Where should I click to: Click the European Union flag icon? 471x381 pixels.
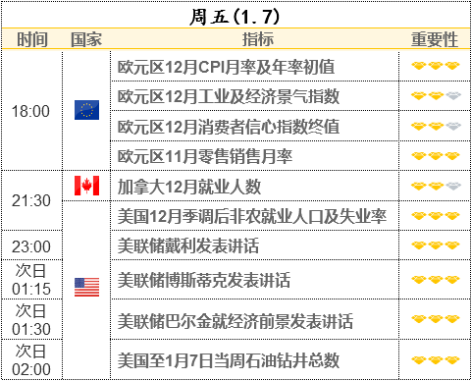(x=86, y=110)
